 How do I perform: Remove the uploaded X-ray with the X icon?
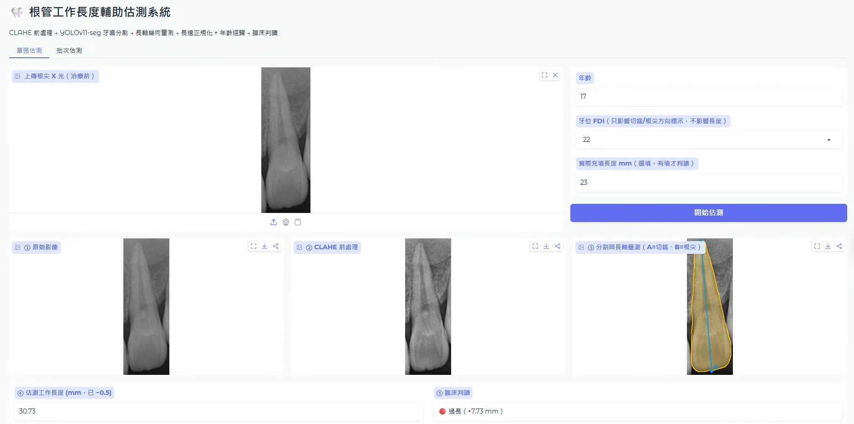555,75
